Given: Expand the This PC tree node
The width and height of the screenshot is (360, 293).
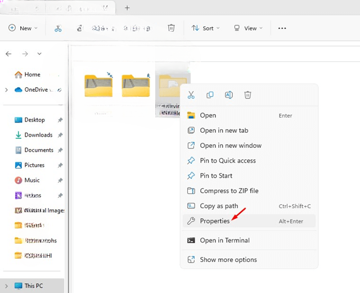Looking at the screenshot, I should 6,286.
